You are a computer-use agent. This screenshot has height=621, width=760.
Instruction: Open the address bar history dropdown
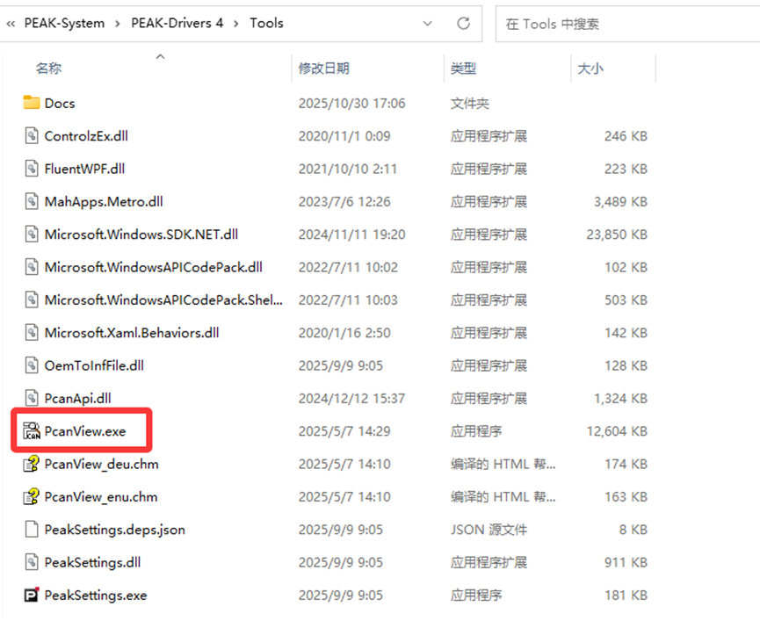click(428, 23)
